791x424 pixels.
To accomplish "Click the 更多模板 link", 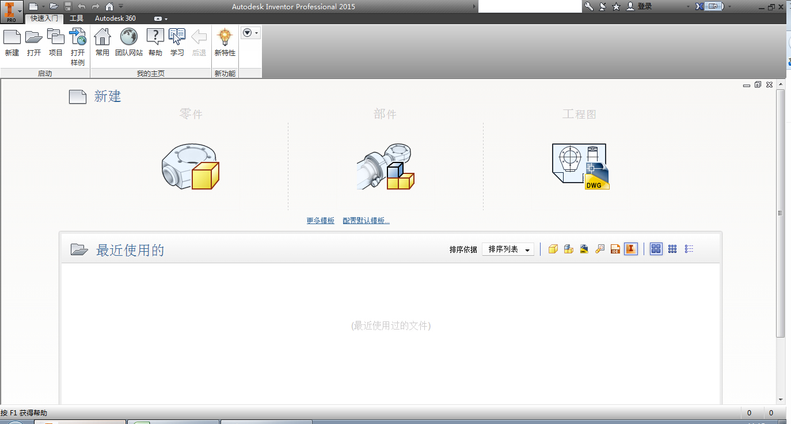I will point(321,221).
